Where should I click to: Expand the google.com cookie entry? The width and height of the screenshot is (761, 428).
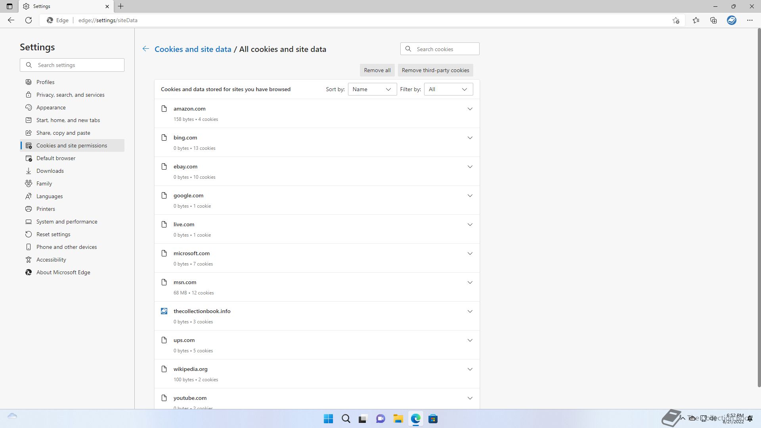tap(470, 196)
